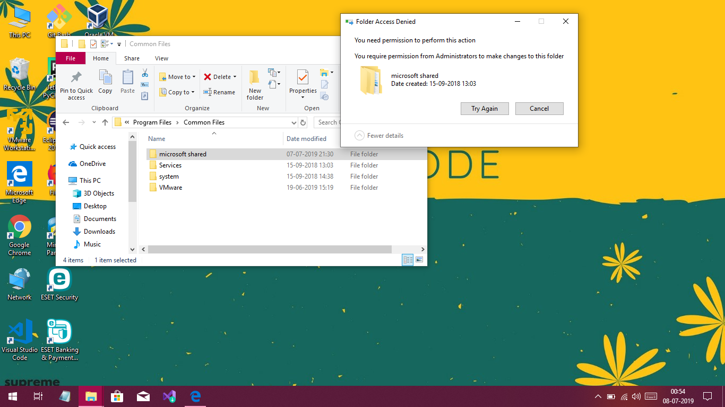Switch to large thumbnails view icon

[419, 260]
